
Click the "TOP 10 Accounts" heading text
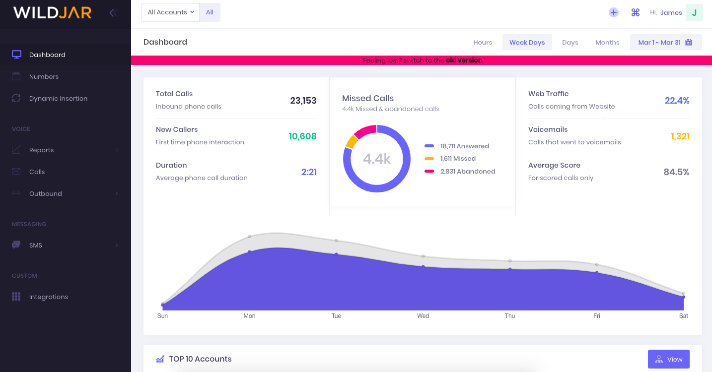tap(201, 359)
